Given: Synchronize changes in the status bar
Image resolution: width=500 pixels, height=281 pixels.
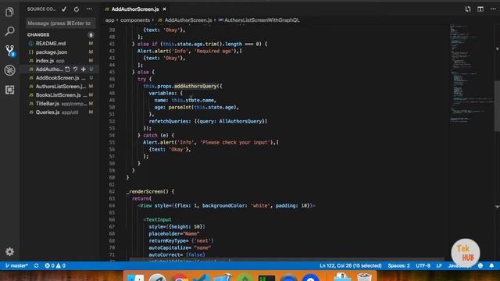Looking at the screenshot, I should tap(37, 265).
